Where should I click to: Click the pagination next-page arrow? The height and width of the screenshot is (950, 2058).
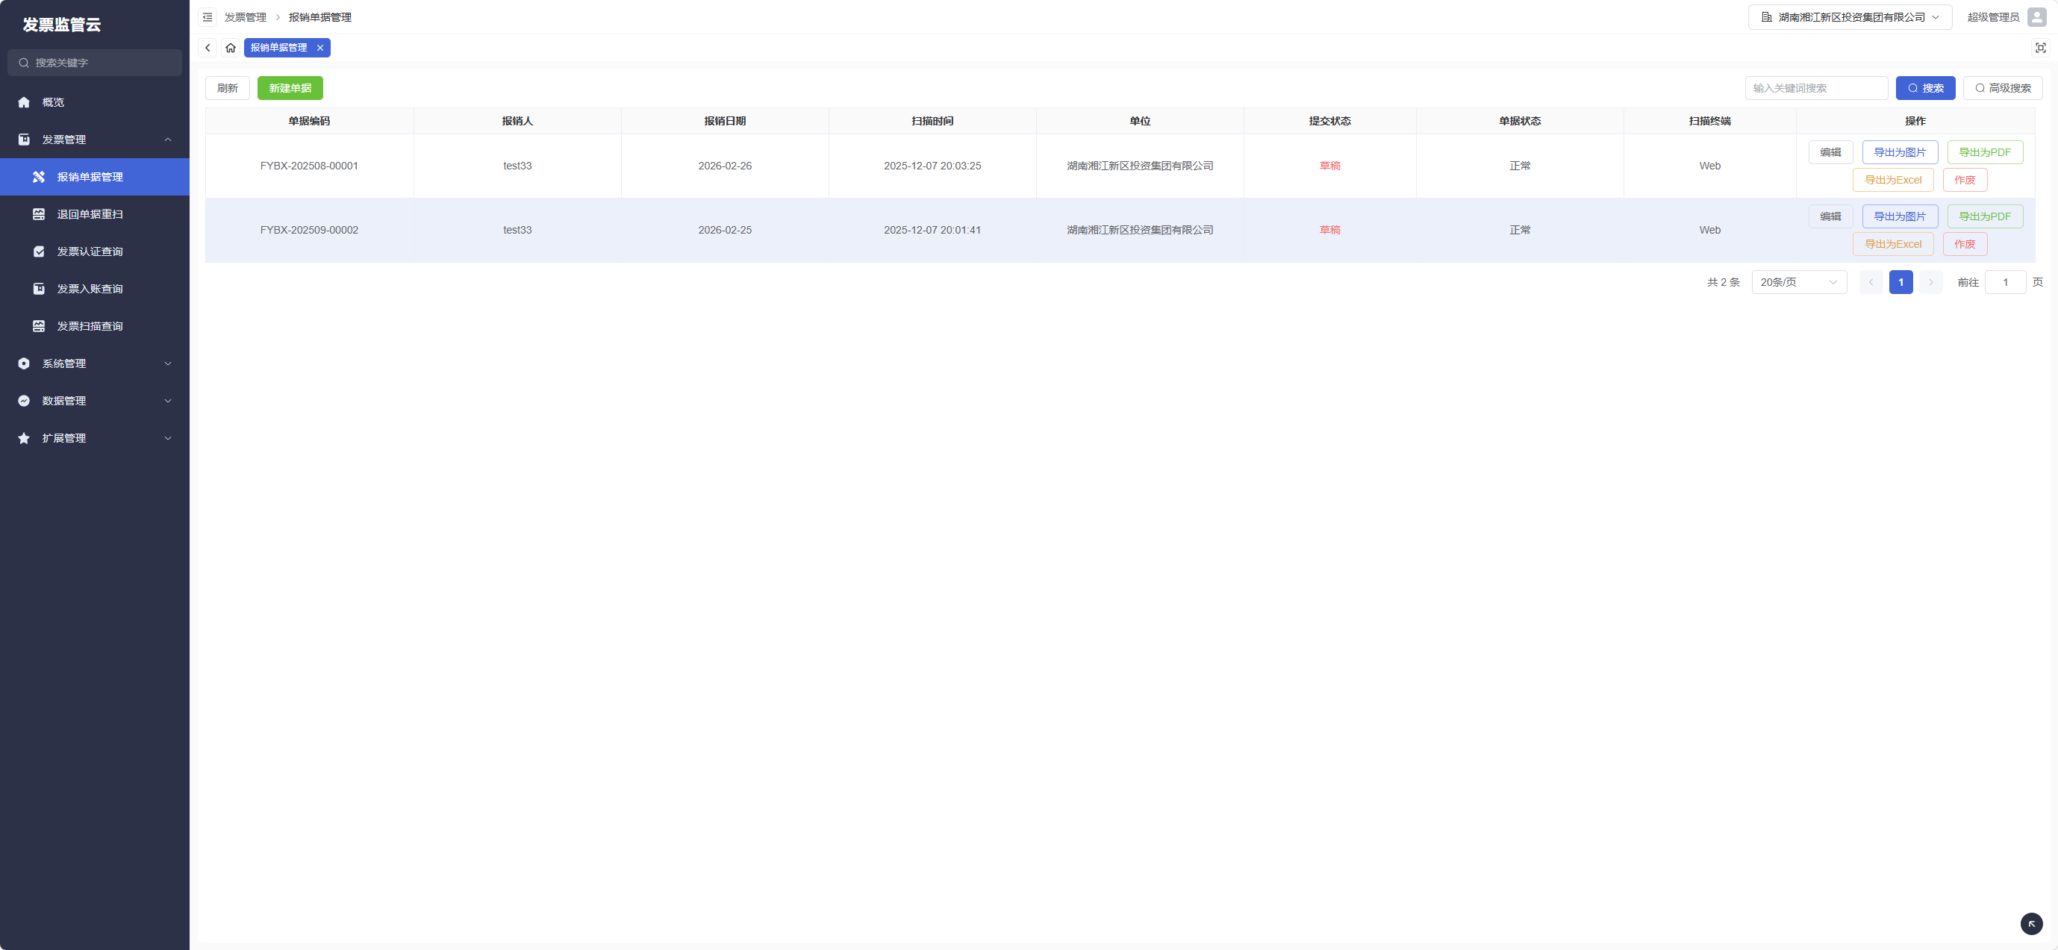click(x=1931, y=282)
